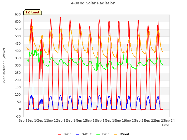Click the 600 y-axis tick label
The height and width of the screenshot is (140, 187).
pos(18,22)
